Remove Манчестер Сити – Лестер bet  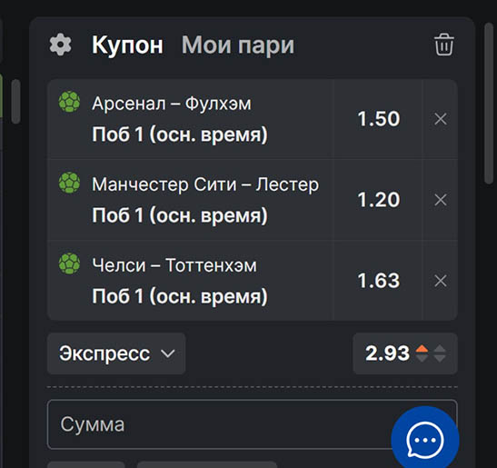click(441, 200)
